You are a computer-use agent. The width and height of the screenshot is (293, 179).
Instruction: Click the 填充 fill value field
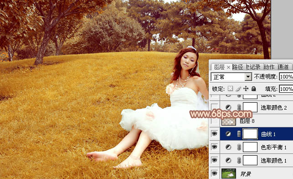[286, 89]
